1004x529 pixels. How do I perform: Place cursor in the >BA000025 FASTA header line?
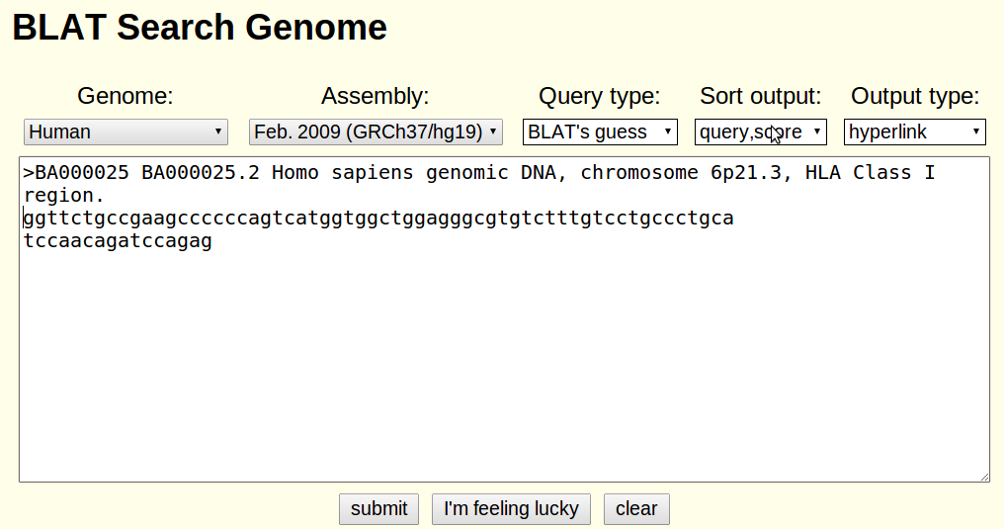(479, 172)
